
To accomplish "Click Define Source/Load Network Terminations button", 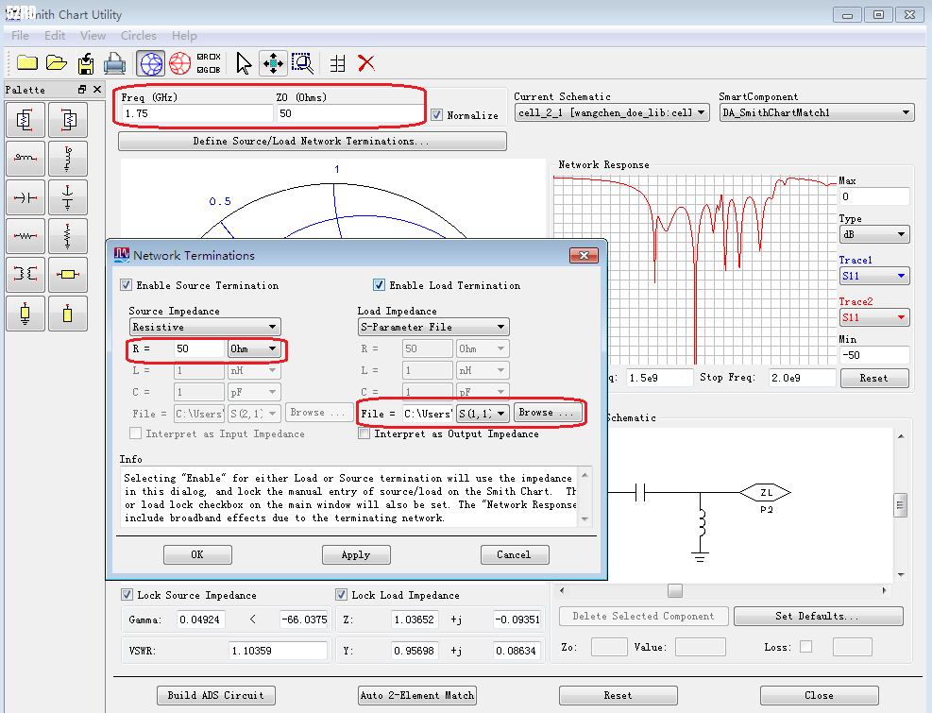I will point(312,141).
